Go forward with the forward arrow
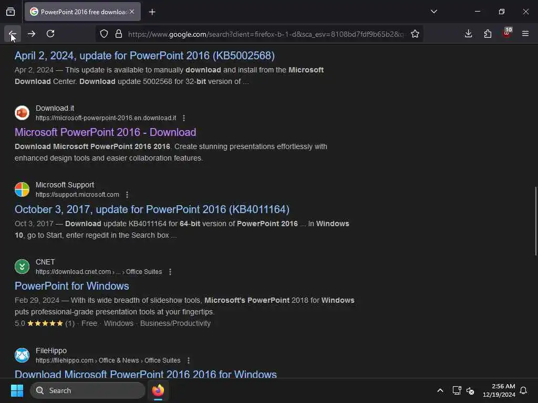 point(32,34)
